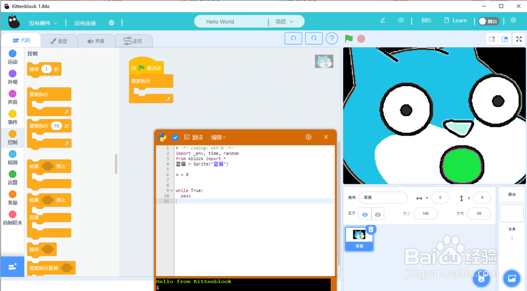
Task: Open the Learn link
Action: click(455, 20)
